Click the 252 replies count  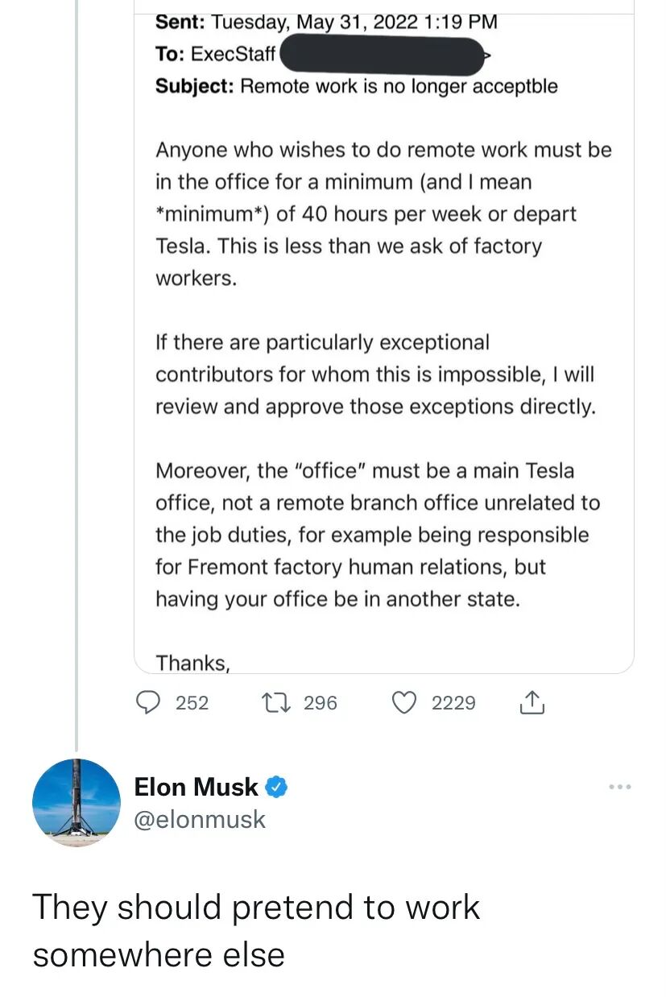click(192, 703)
